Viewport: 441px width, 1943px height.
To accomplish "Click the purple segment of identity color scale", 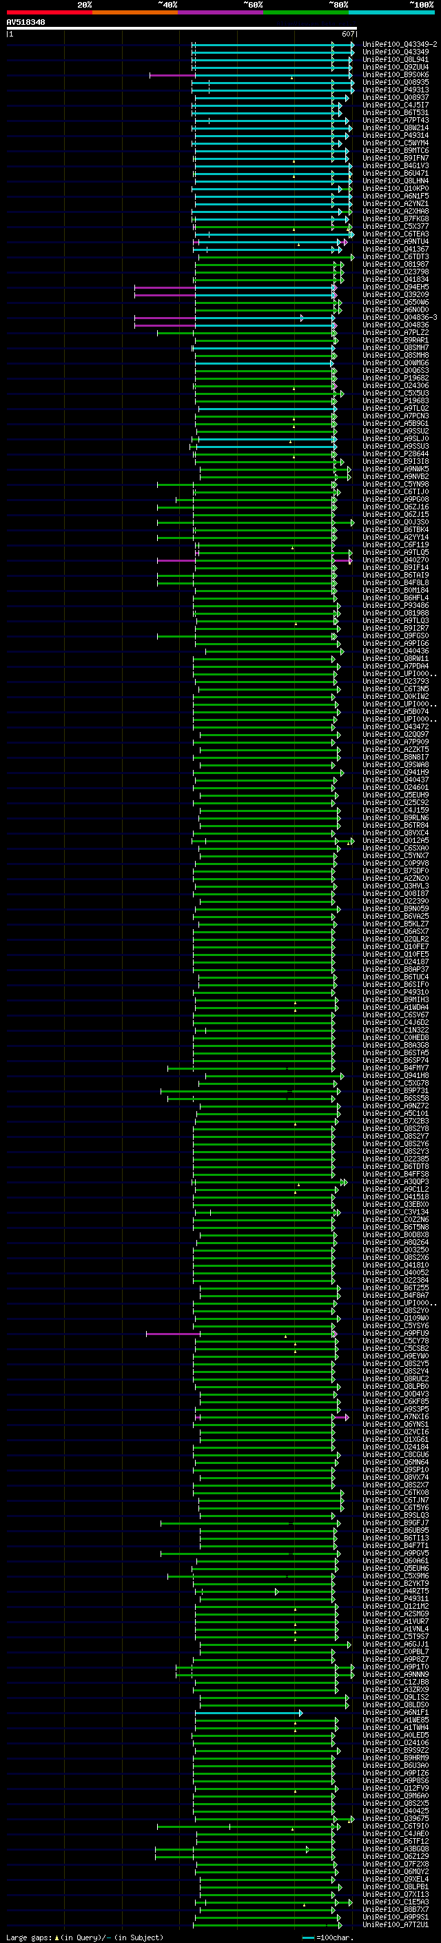I will (221, 12).
